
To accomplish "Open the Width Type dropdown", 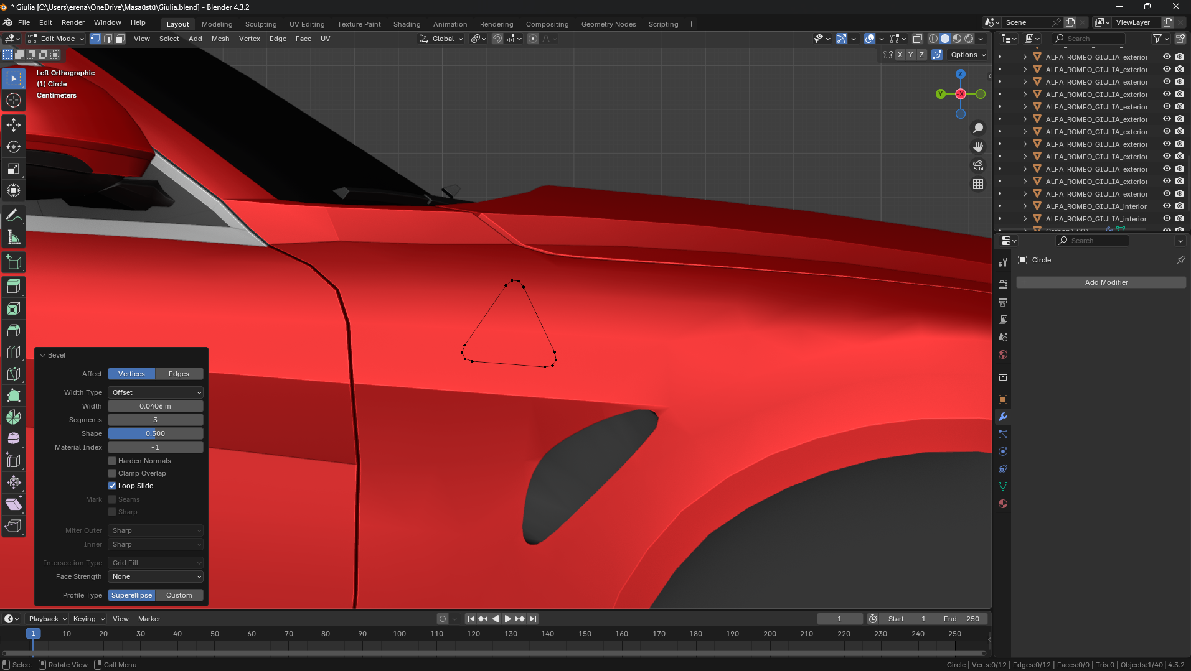I will click(156, 392).
